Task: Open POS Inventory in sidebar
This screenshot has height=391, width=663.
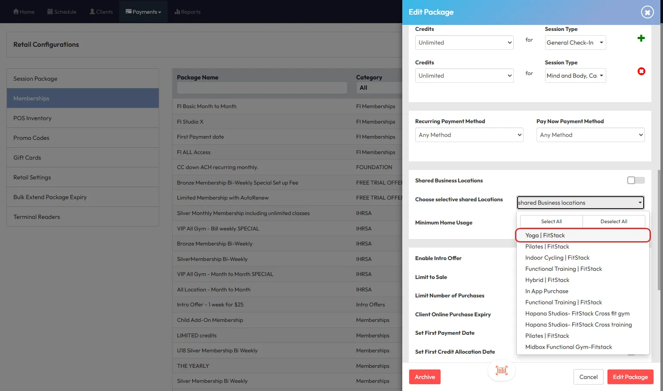Action: tap(32, 118)
